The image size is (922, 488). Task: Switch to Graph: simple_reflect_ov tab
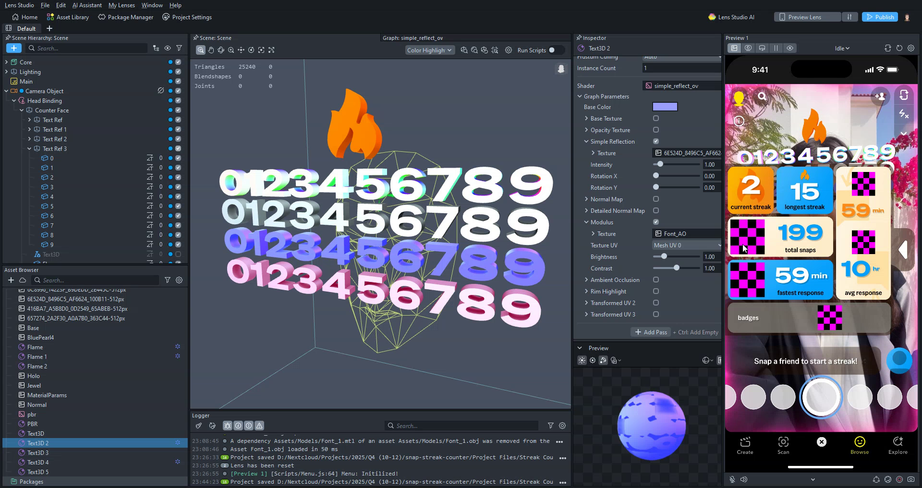tap(412, 38)
